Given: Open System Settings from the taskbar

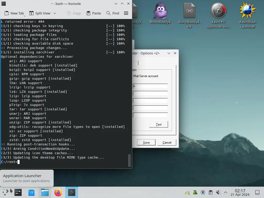Looking at the screenshot, I should point(18,192).
